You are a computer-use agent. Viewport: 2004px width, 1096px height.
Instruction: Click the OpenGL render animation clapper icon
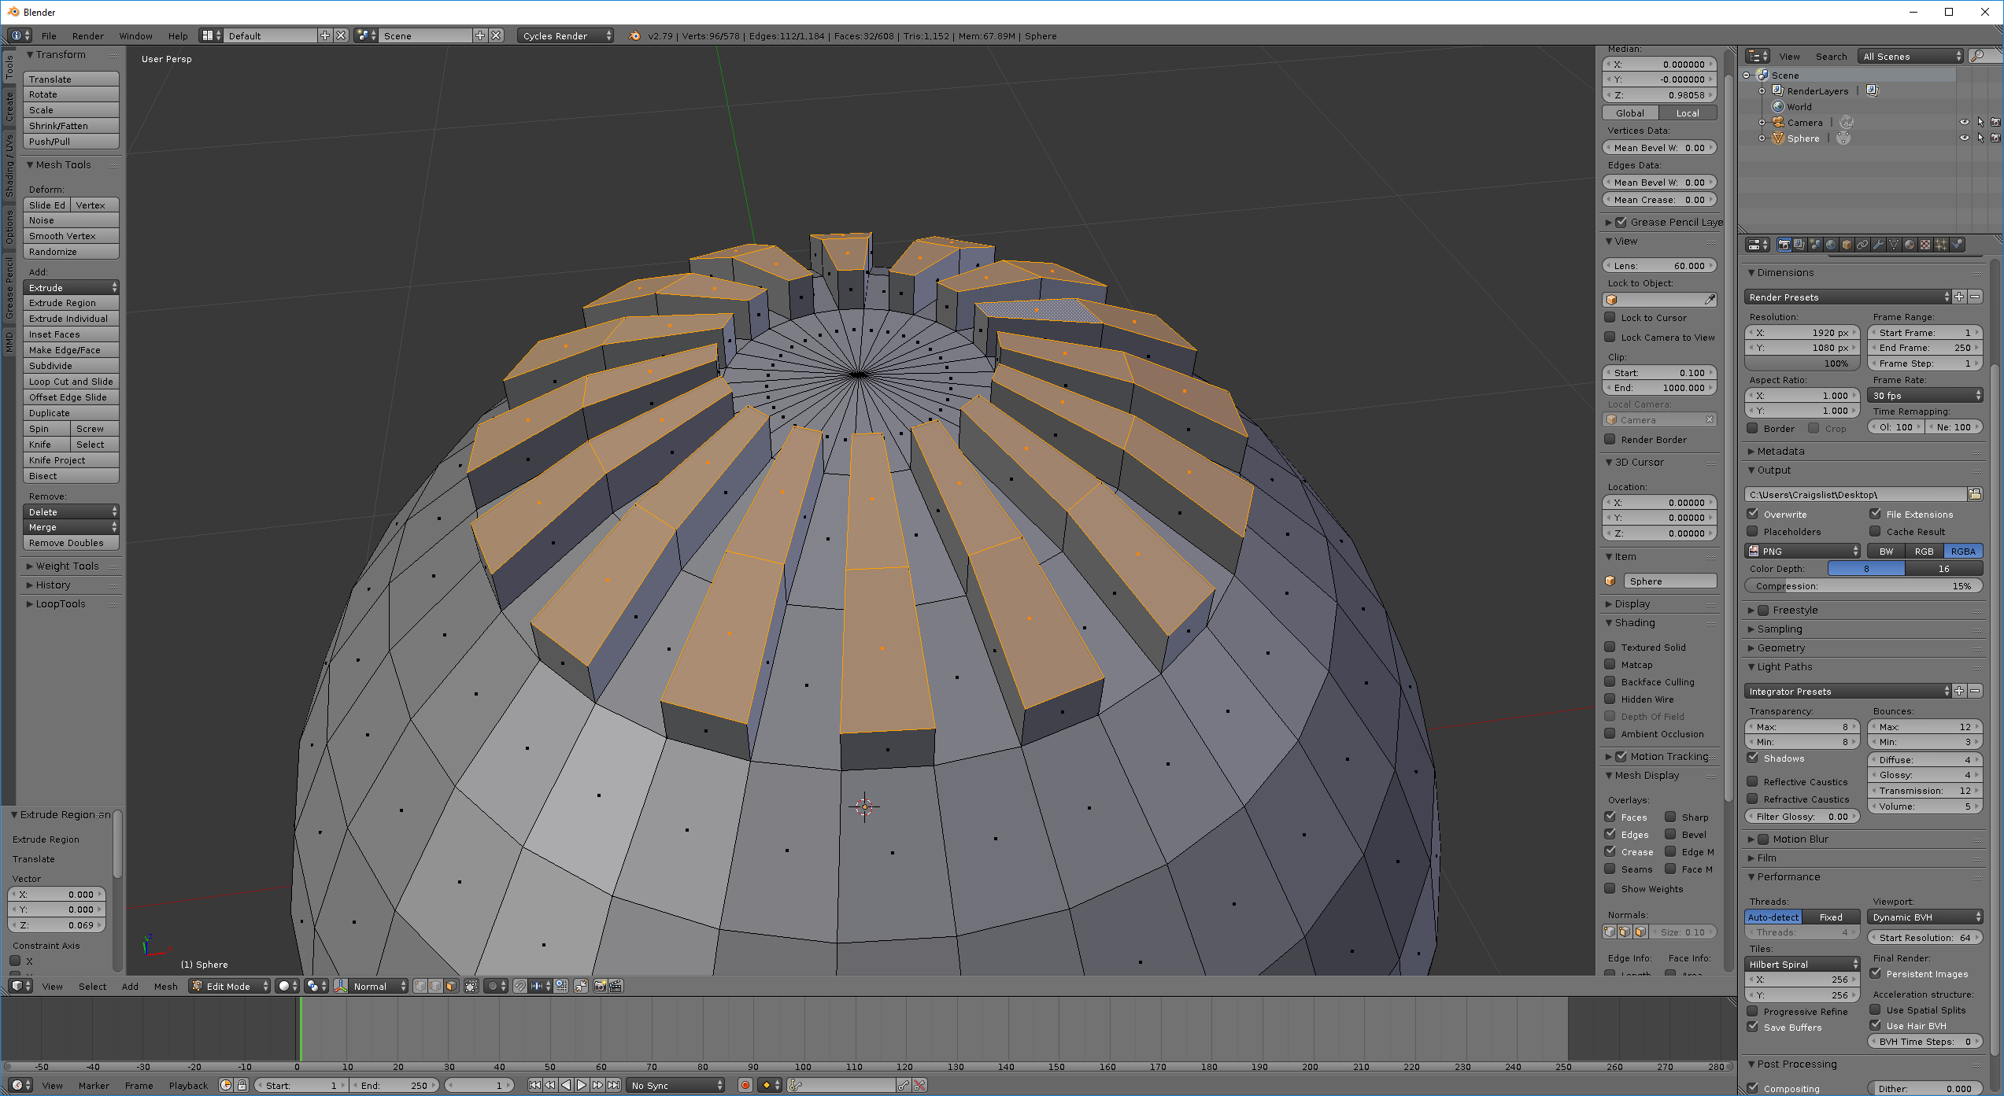[x=616, y=986]
